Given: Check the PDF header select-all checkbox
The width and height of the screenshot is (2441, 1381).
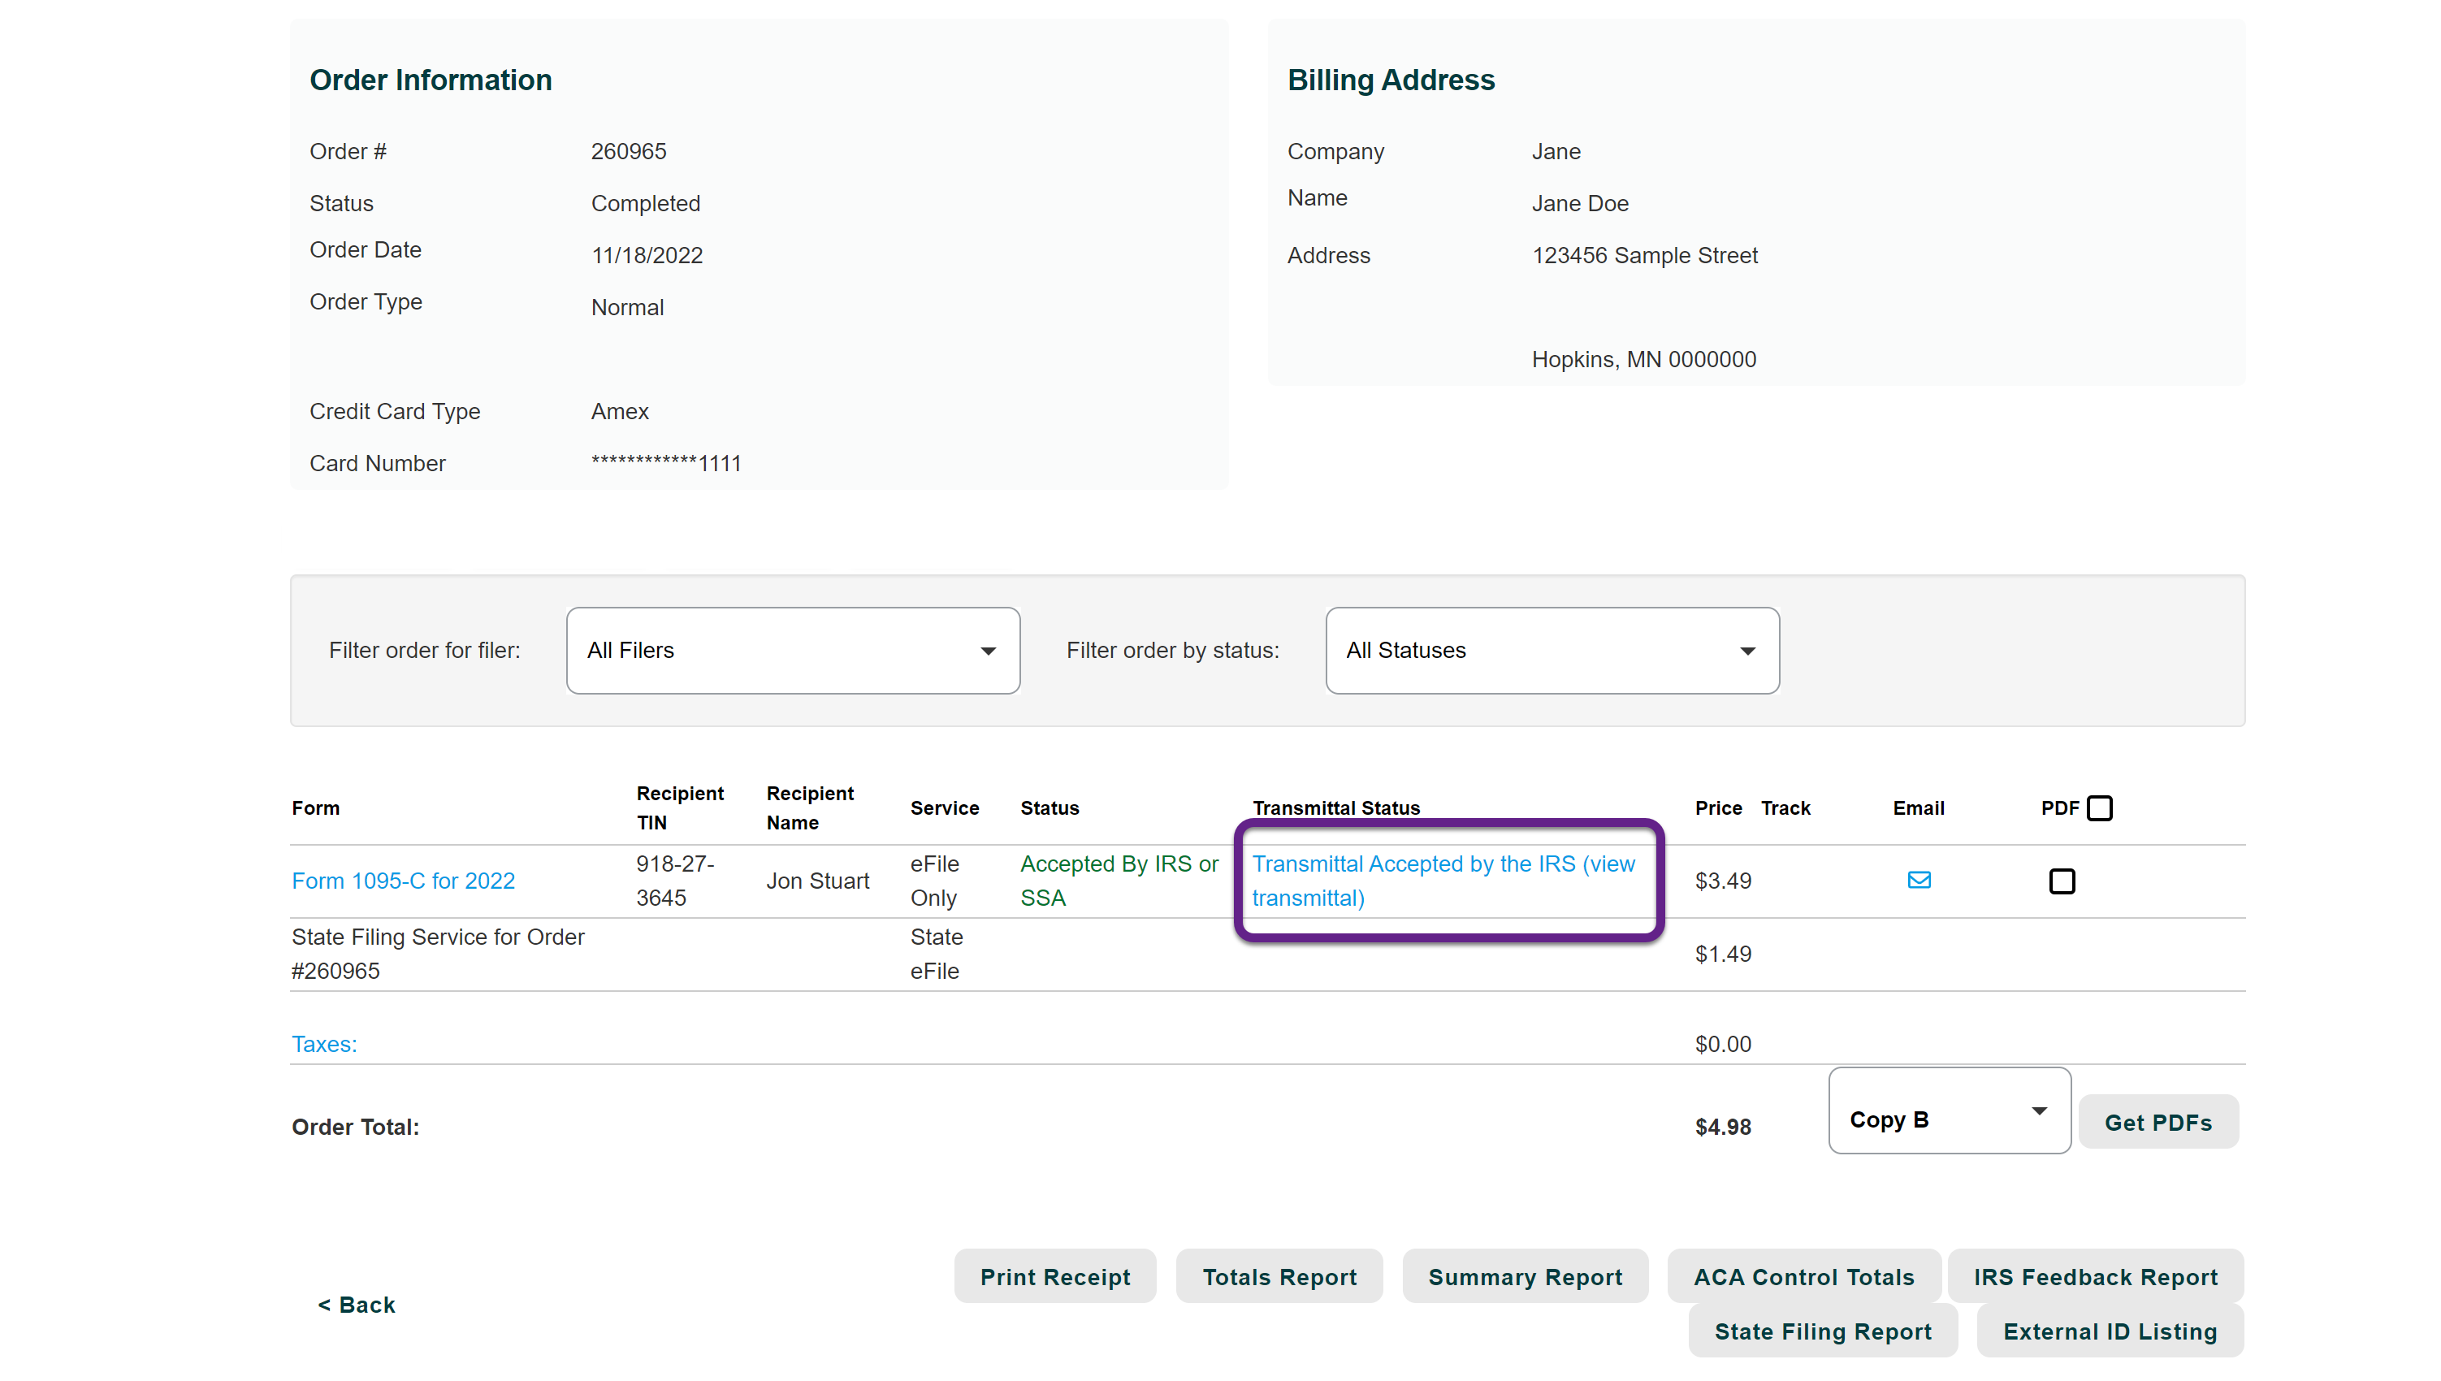Looking at the screenshot, I should (2100, 808).
